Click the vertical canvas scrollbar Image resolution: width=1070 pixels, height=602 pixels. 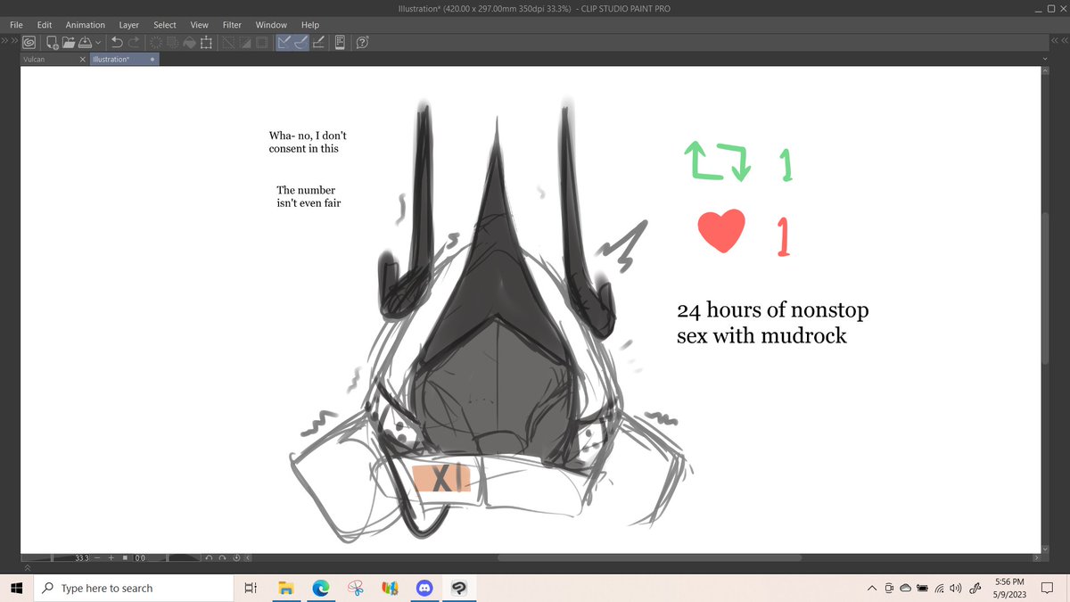click(1047, 287)
